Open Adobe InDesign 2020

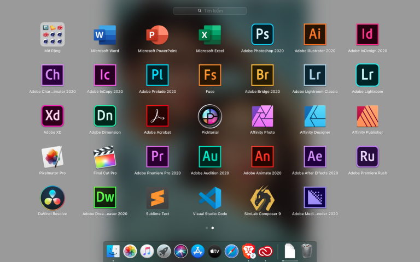(x=367, y=34)
